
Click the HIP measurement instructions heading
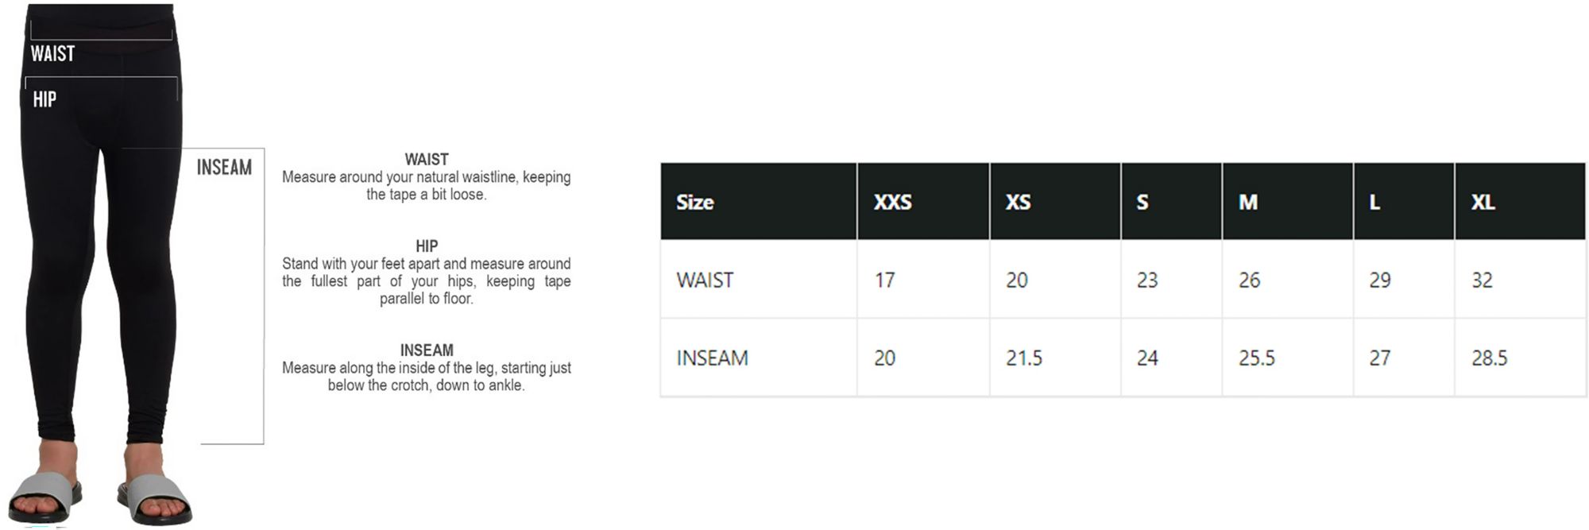click(x=427, y=246)
